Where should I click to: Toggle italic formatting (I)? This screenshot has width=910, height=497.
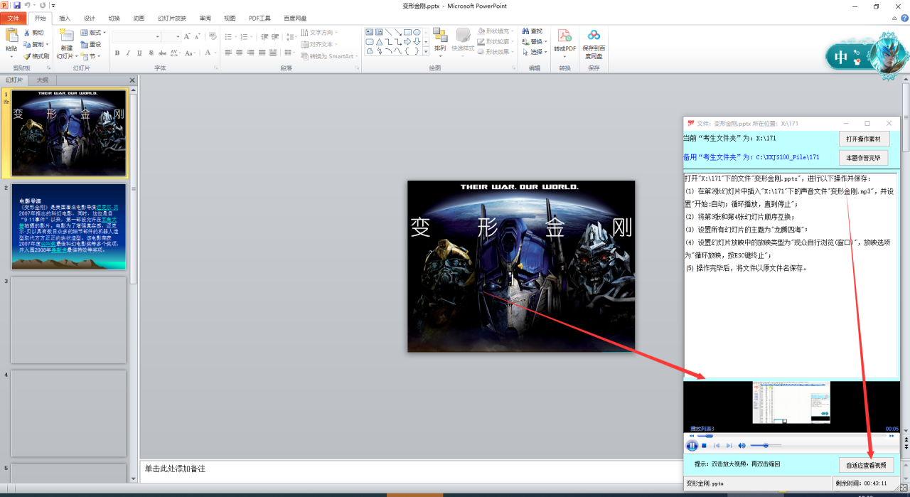pos(129,53)
